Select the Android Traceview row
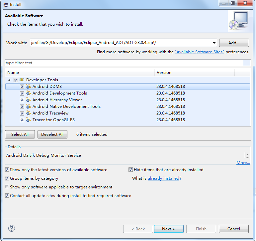256x241 pixels. [128, 113]
